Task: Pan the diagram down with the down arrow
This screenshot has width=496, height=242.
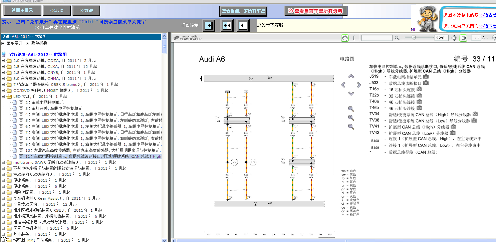Action: click(351, 94)
